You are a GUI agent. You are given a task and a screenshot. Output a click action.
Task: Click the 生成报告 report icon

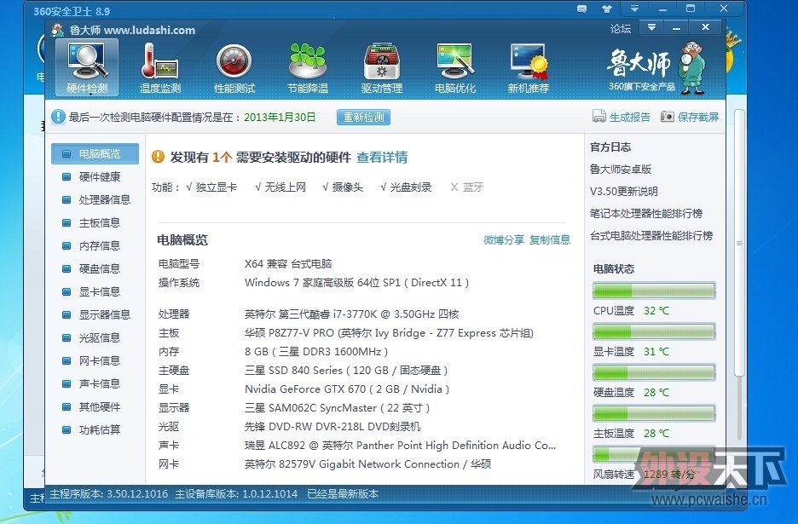click(x=599, y=117)
